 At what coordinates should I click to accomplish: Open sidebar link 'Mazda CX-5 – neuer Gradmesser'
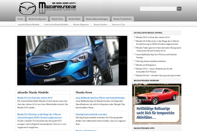(x=154, y=70)
